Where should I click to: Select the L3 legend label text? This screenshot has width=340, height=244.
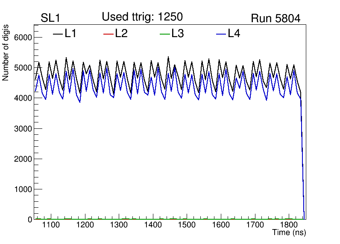(178, 34)
